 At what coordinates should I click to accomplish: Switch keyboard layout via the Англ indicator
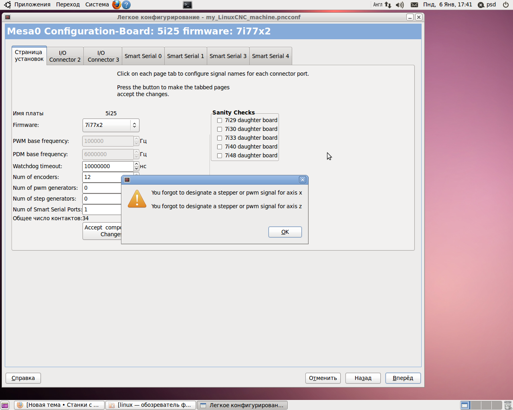[x=378, y=5]
